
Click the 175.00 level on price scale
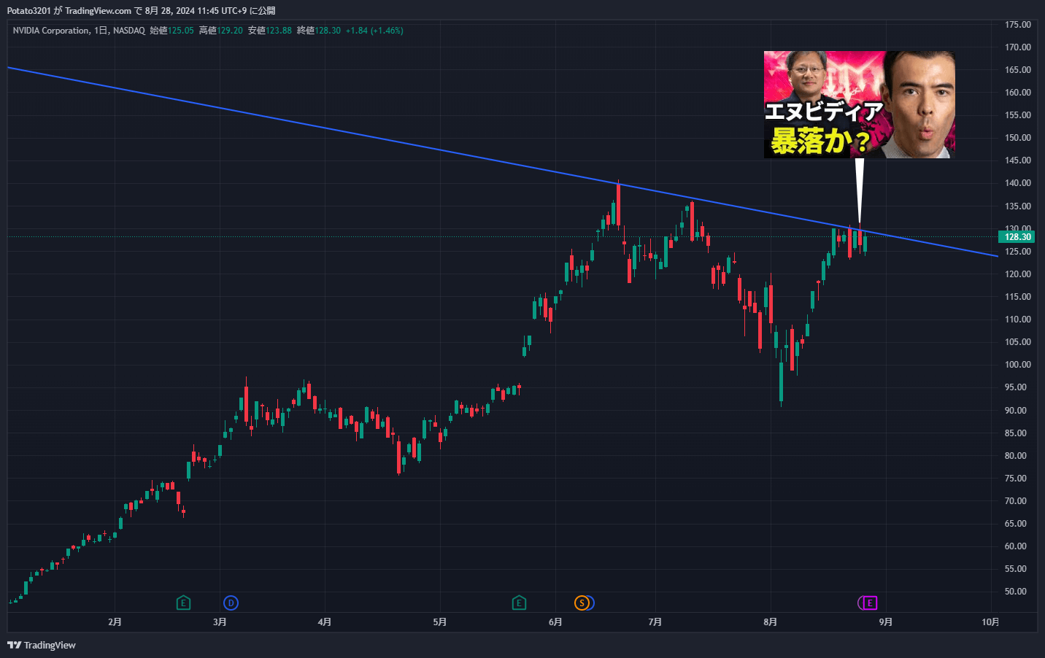point(1017,25)
